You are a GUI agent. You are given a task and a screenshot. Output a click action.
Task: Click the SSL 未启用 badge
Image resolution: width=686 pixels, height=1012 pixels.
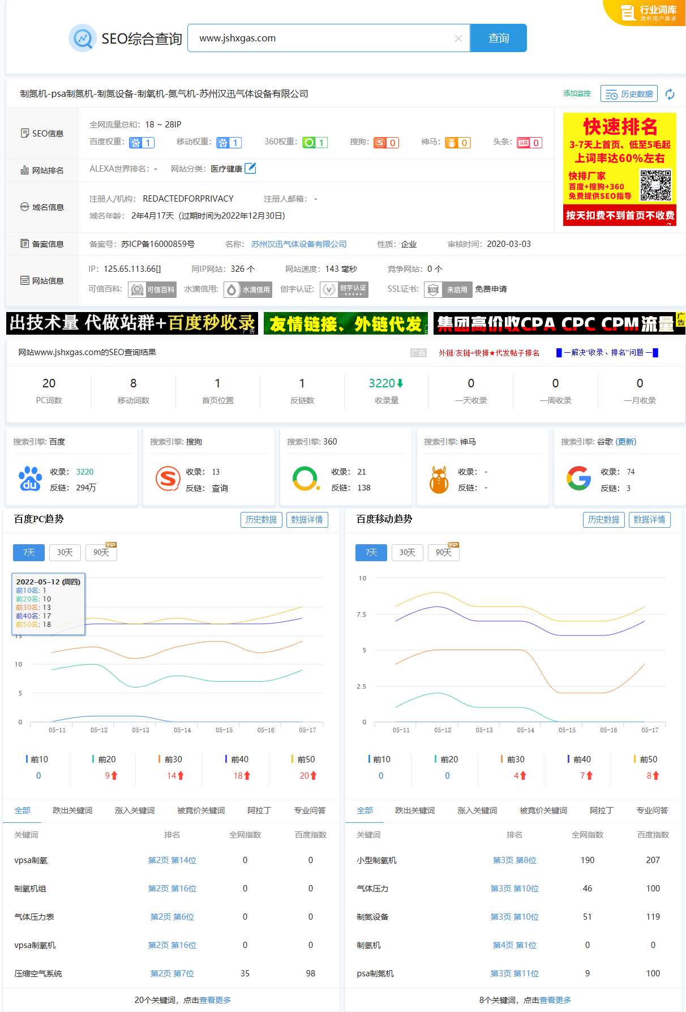point(449,289)
